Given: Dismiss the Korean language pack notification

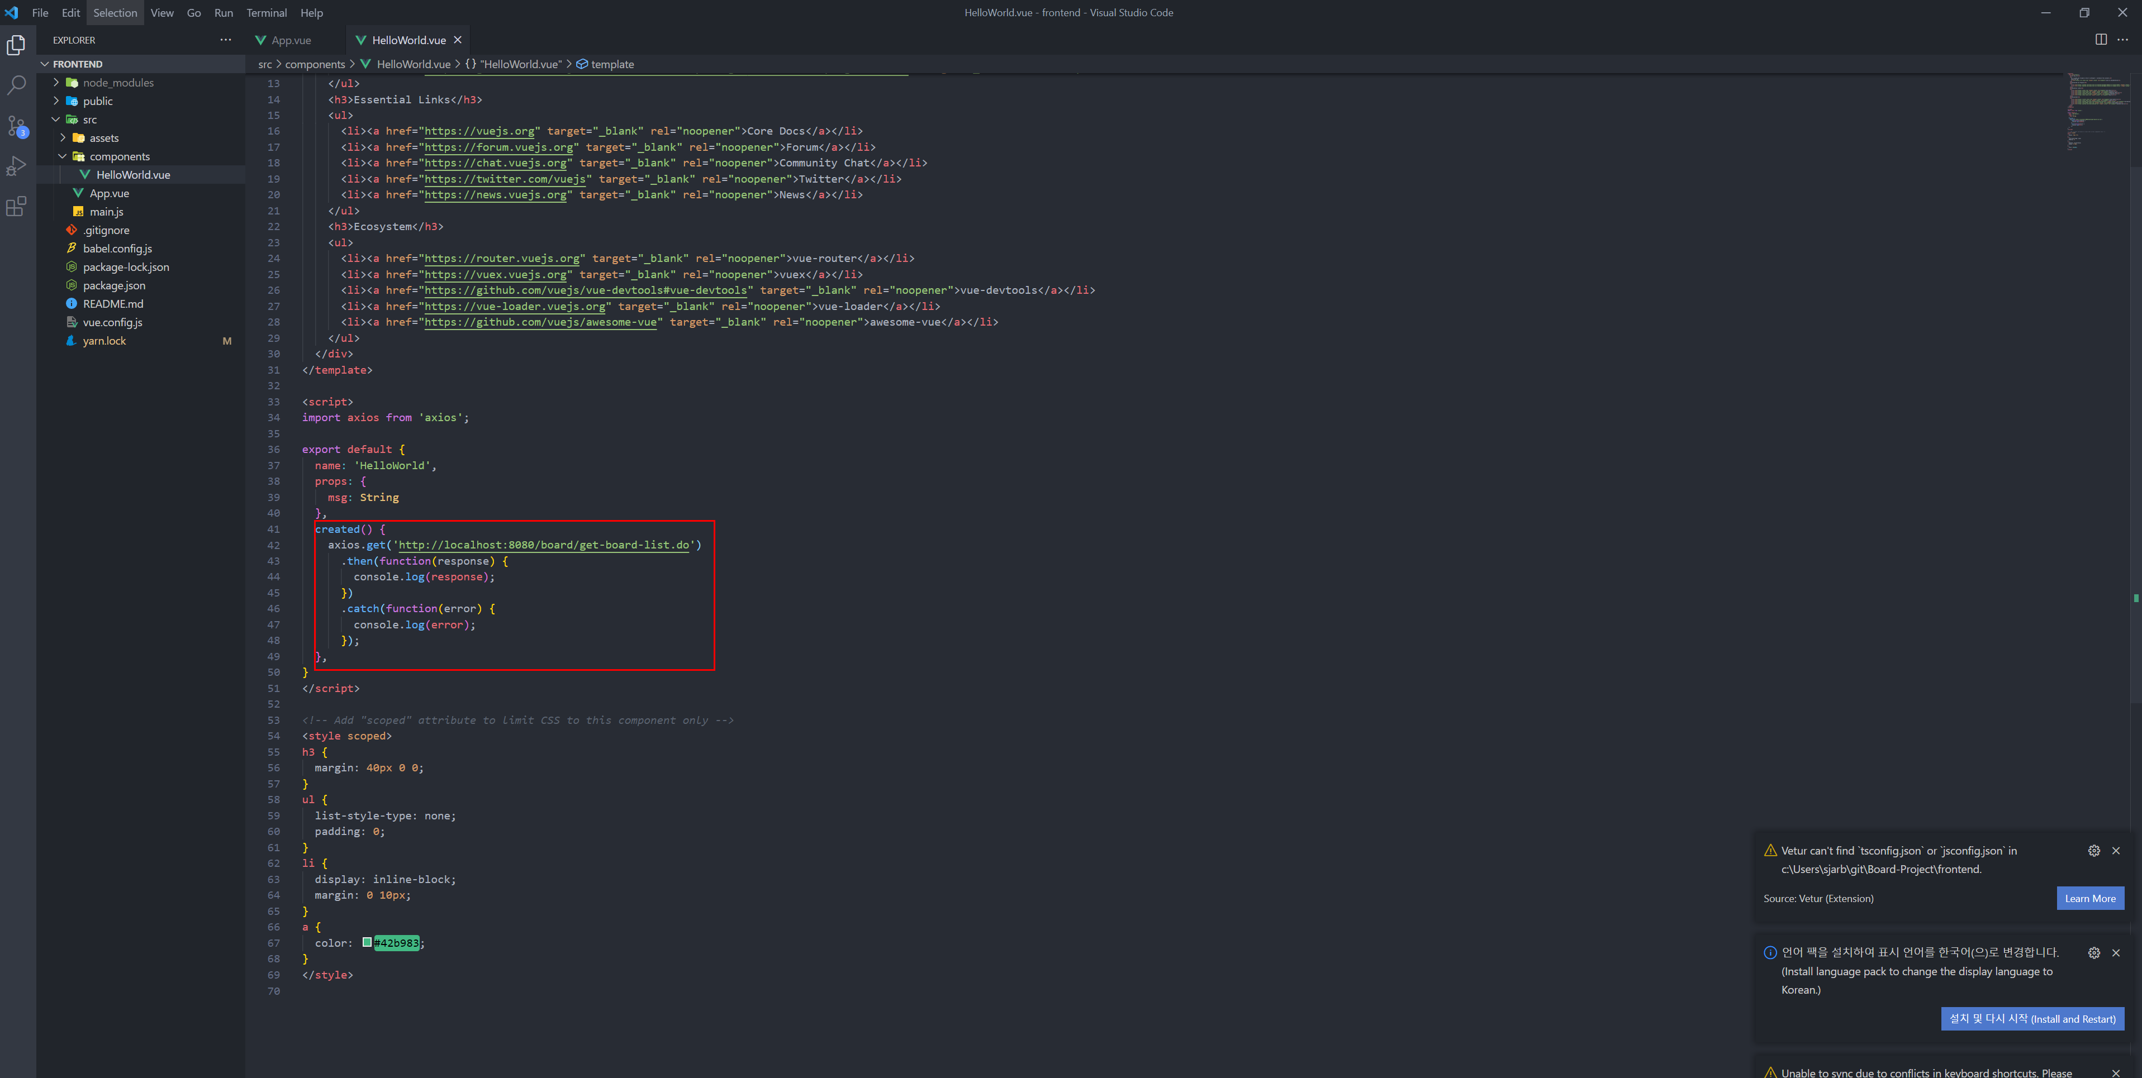Looking at the screenshot, I should (2115, 952).
